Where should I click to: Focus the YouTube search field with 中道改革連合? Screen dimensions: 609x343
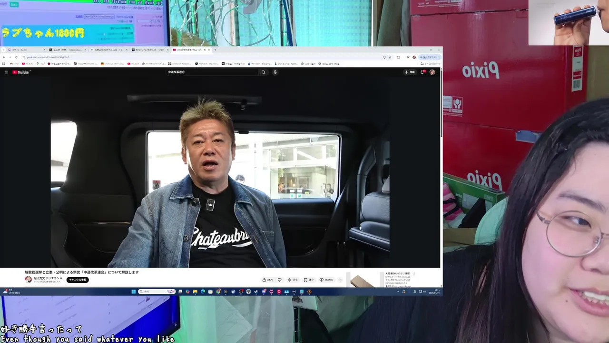click(x=212, y=72)
